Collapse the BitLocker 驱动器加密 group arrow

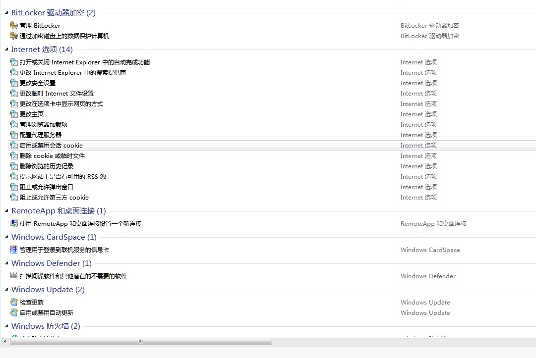tap(6, 13)
